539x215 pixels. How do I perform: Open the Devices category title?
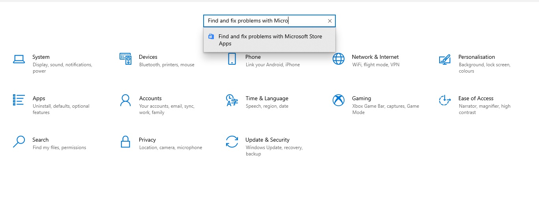(x=148, y=57)
